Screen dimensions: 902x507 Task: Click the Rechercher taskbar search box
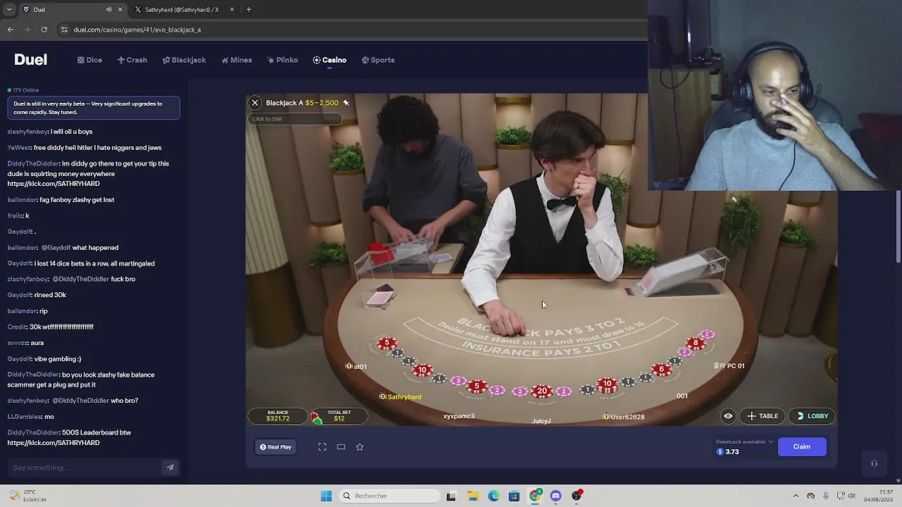click(x=390, y=496)
